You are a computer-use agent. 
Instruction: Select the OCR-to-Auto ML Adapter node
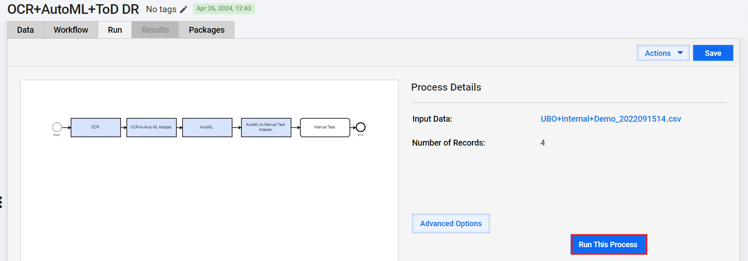[x=151, y=127]
